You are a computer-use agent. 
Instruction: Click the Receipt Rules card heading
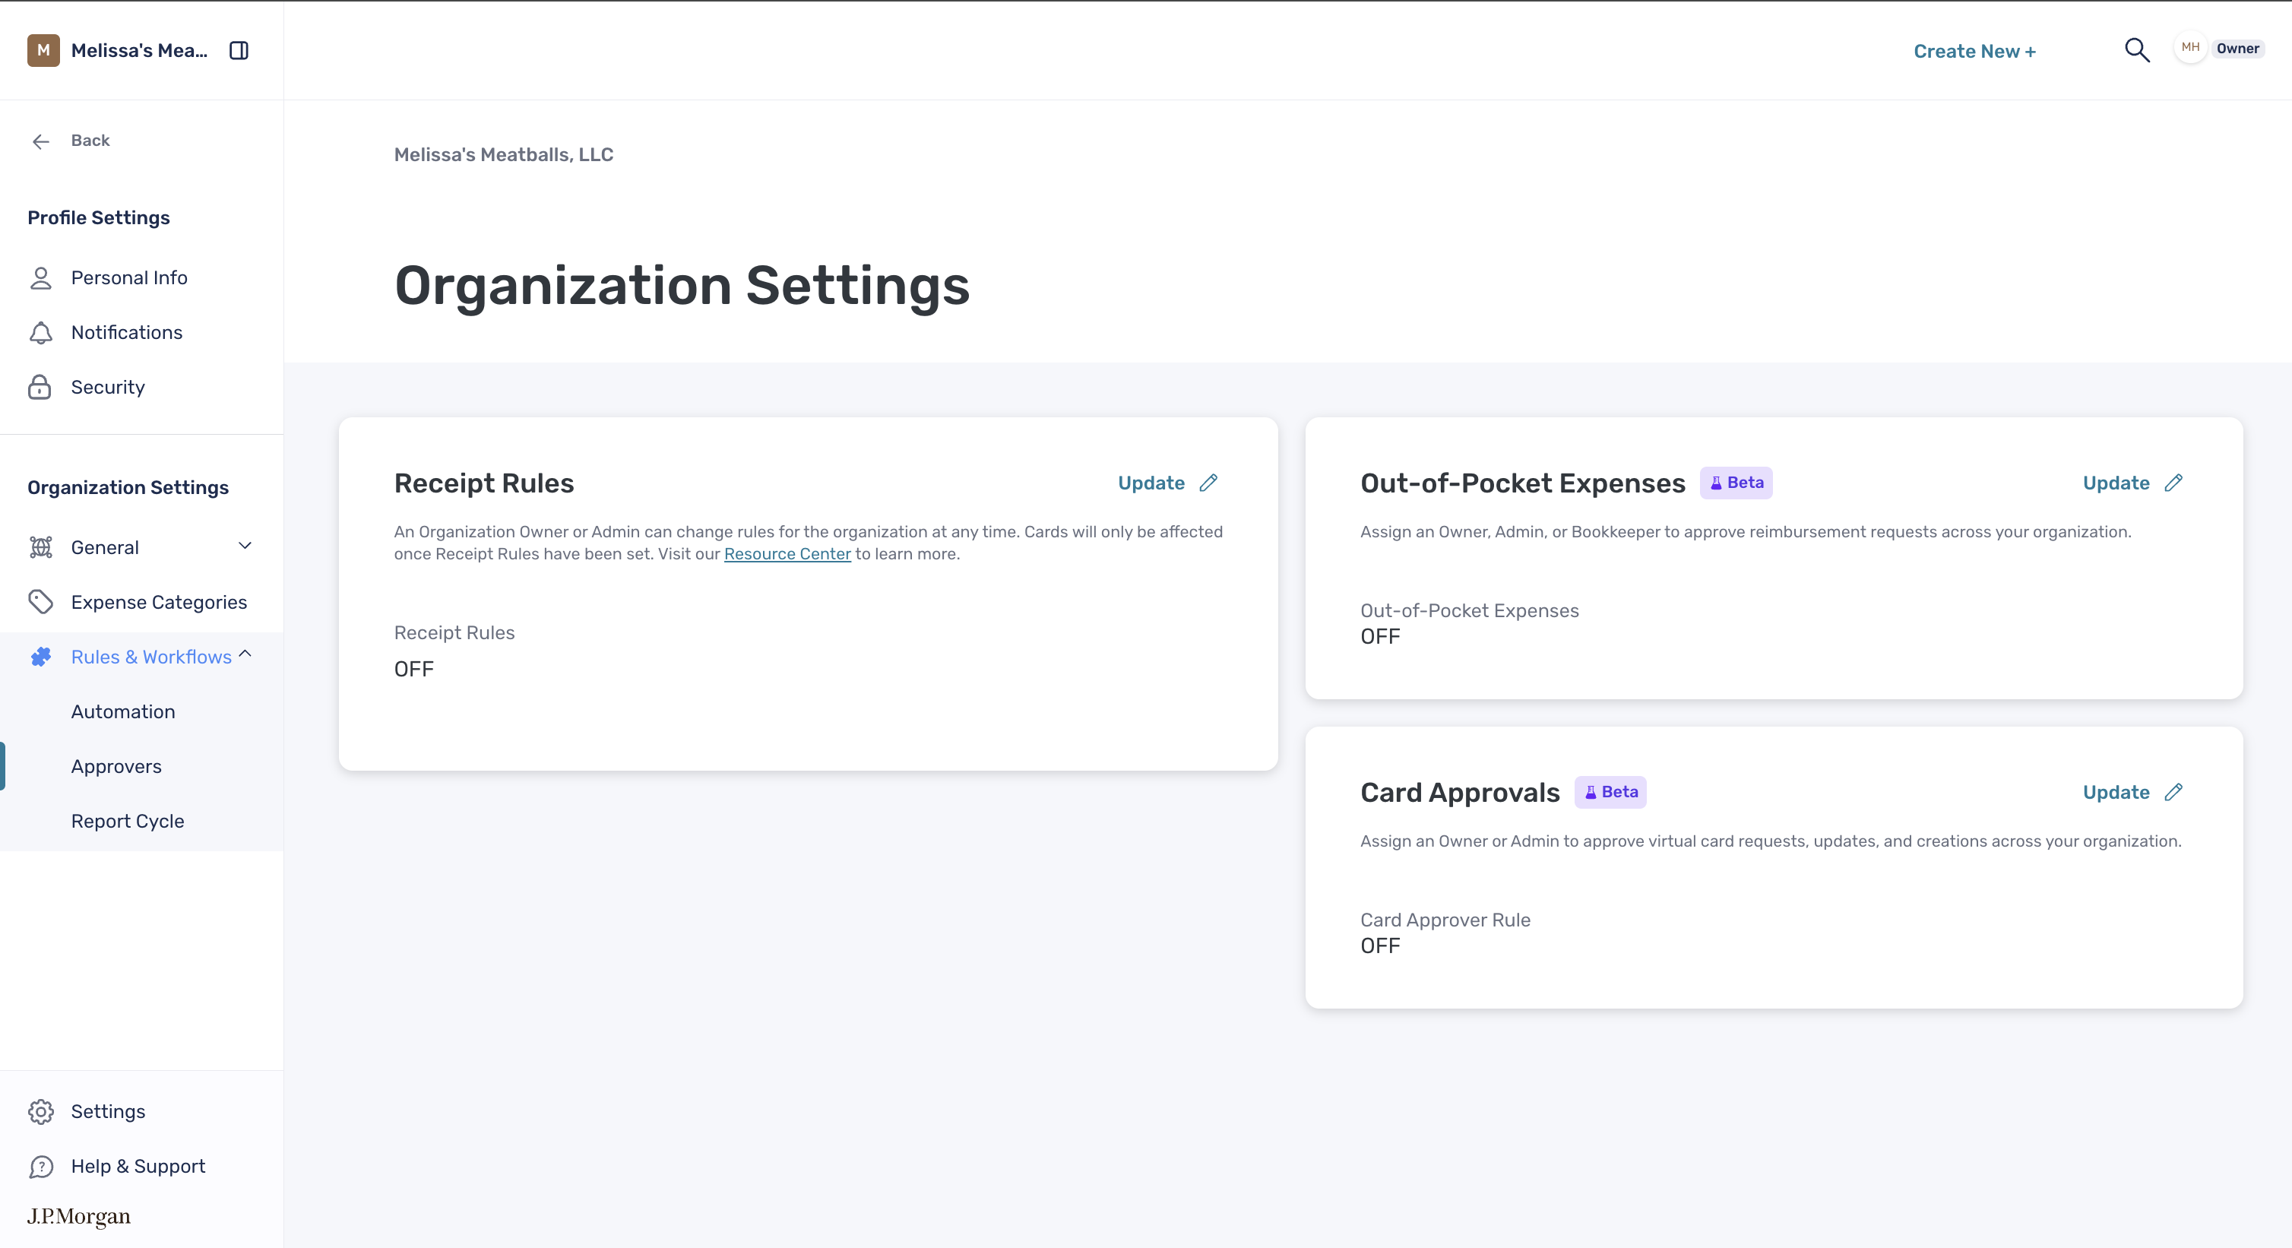point(484,483)
